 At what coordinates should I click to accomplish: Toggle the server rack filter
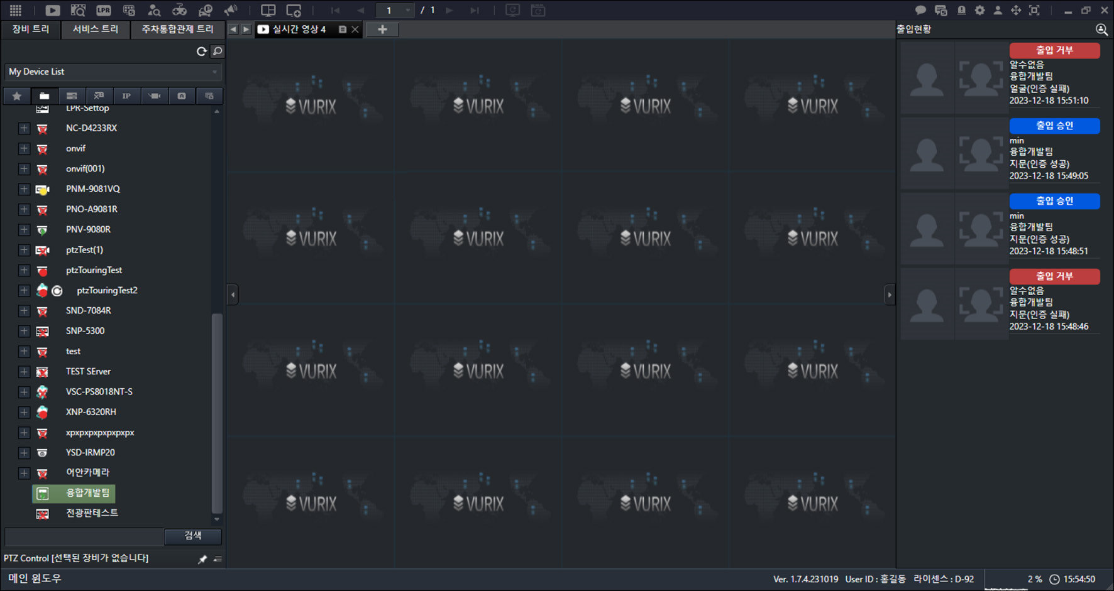coord(72,96)
